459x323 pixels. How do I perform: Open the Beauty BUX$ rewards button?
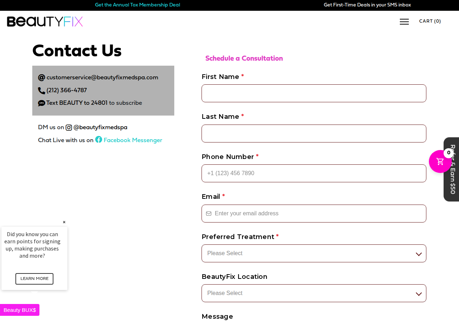(20, 310)
